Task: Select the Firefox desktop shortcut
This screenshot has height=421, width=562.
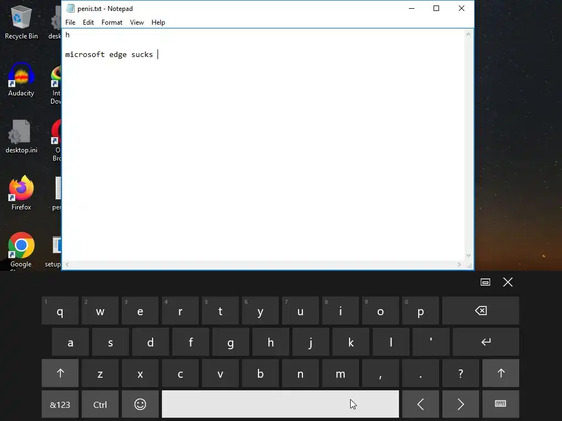Action: tap(21, 193)
